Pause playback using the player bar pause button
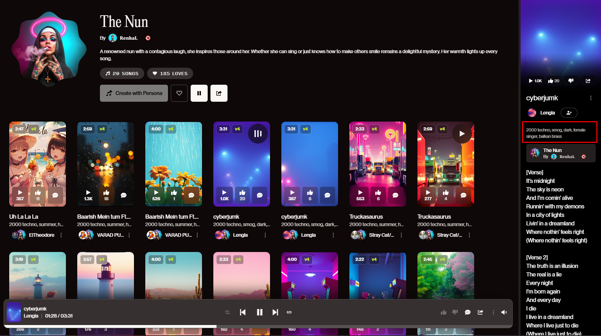Viewport: 601px width, 336px height. click(x=259, y=312)
